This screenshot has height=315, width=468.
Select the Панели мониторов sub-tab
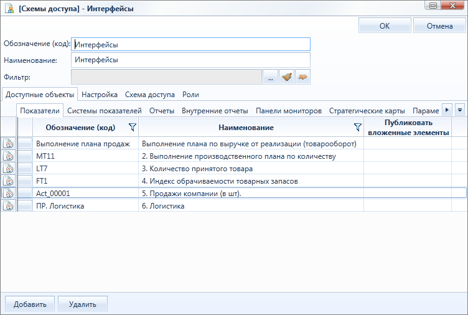pos(289,111)
